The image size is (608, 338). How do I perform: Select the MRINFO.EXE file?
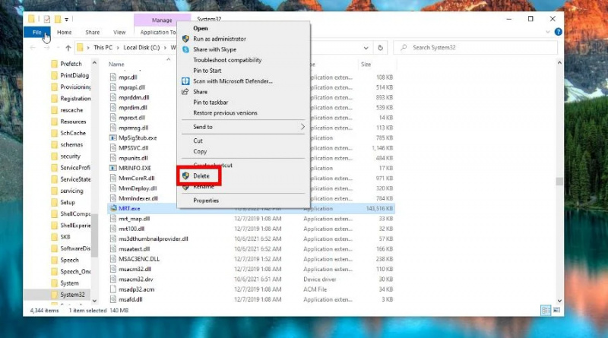pos(135,168)
